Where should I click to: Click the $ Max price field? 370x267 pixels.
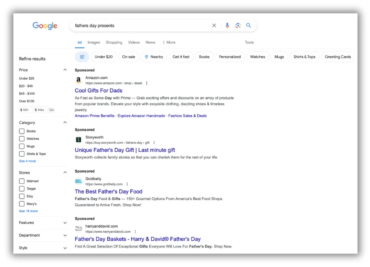(x=41, y=110)
